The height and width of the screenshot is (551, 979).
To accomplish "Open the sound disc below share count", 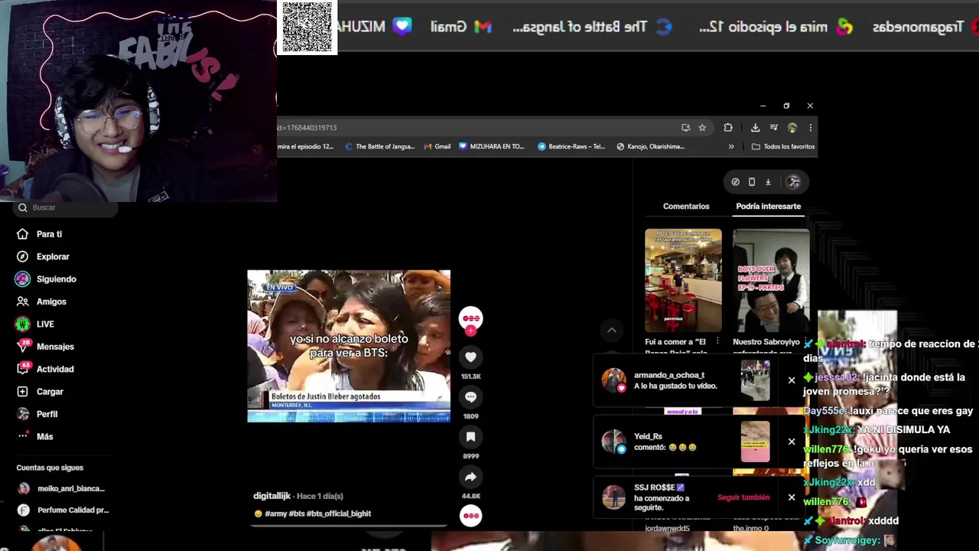I will 470,516.
